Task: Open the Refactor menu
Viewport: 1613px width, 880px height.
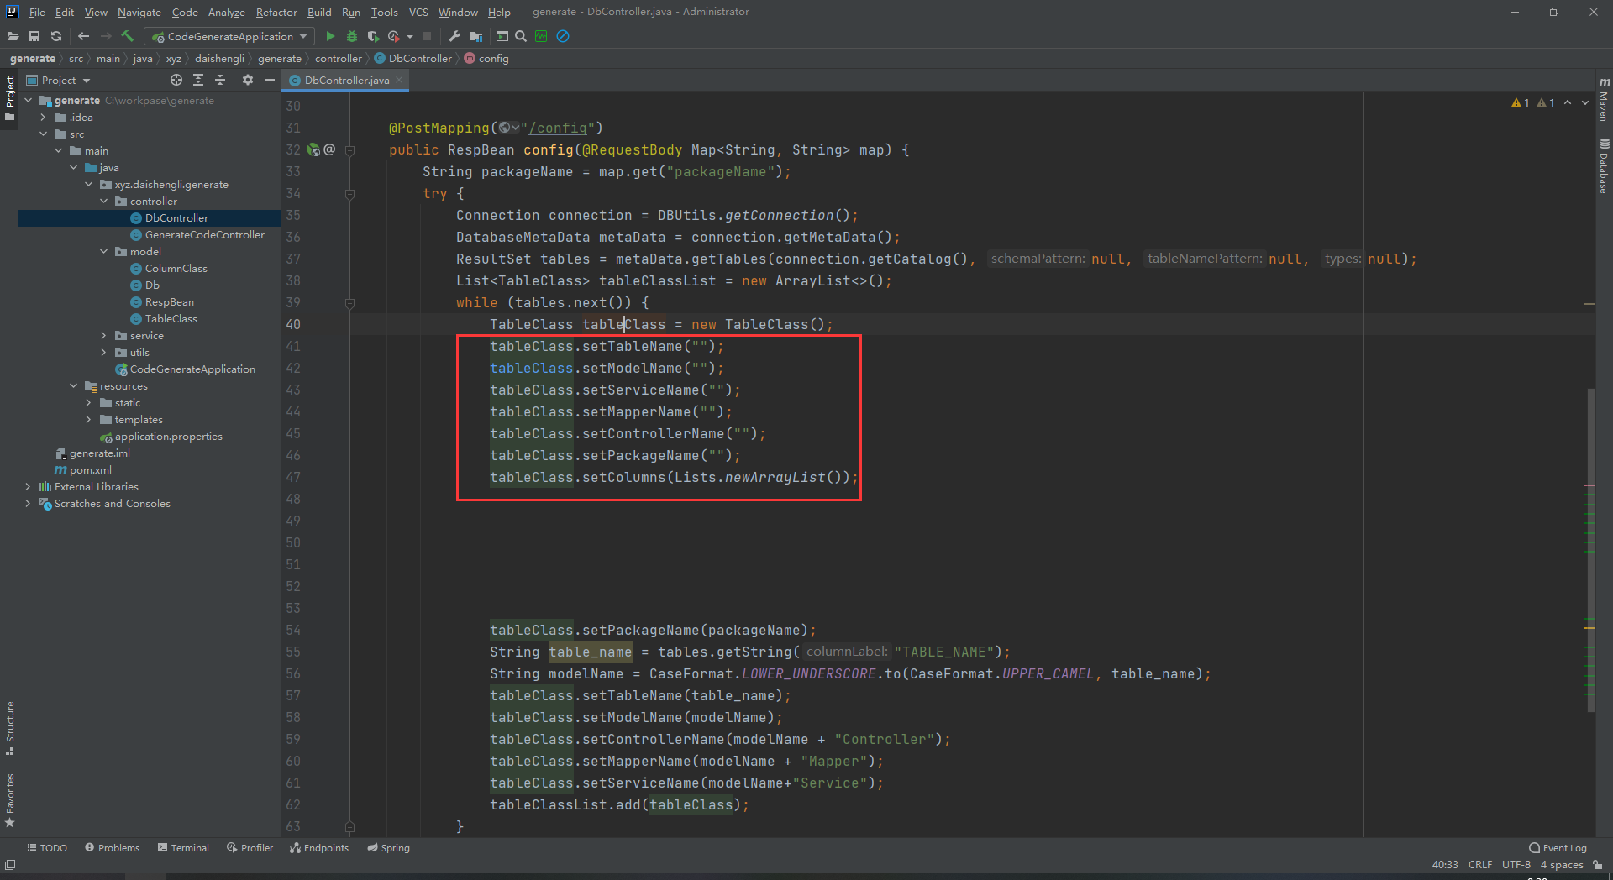Action: pyautogui.click(x=276, y=12)
